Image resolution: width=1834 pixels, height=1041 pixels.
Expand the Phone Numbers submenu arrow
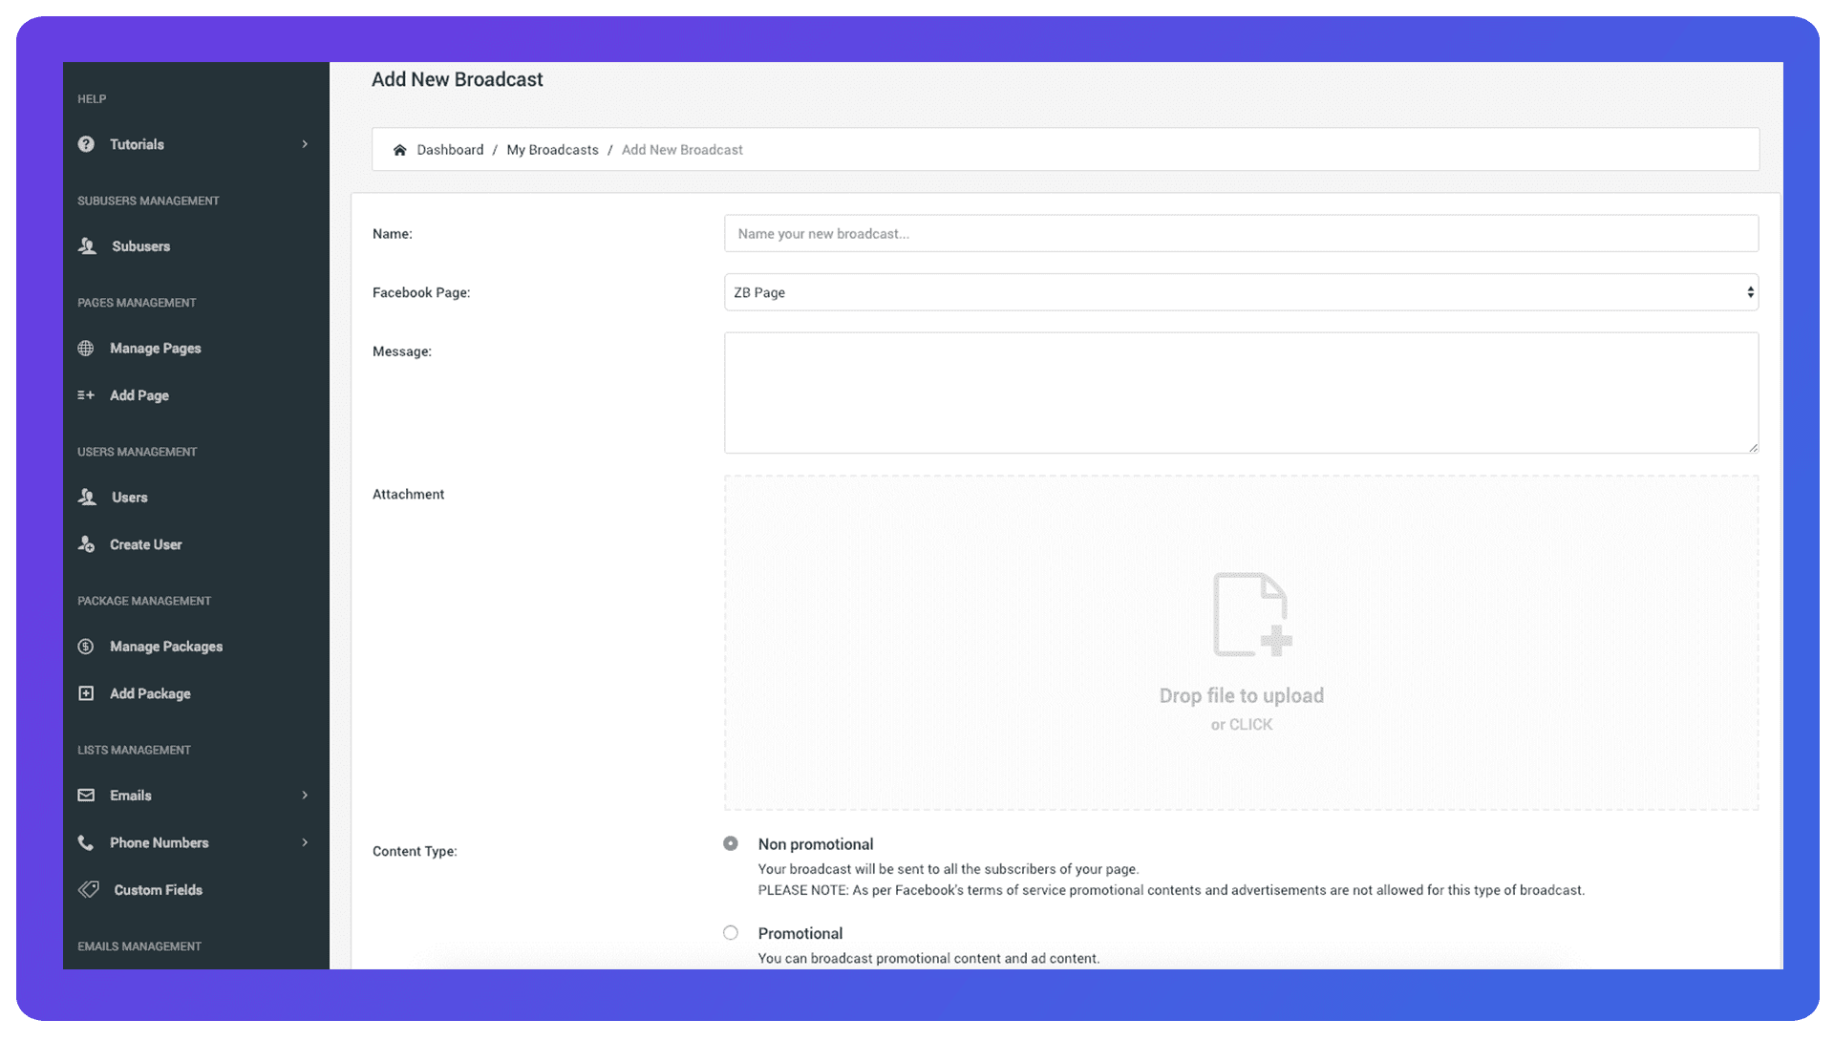305,842
